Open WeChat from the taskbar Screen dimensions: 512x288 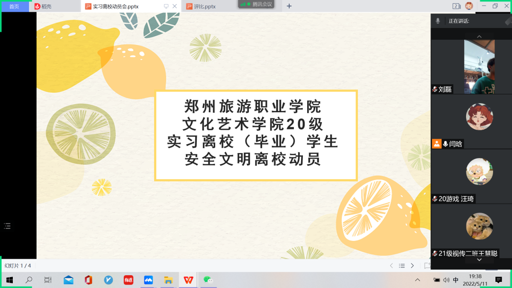click(x=208, y=280)
